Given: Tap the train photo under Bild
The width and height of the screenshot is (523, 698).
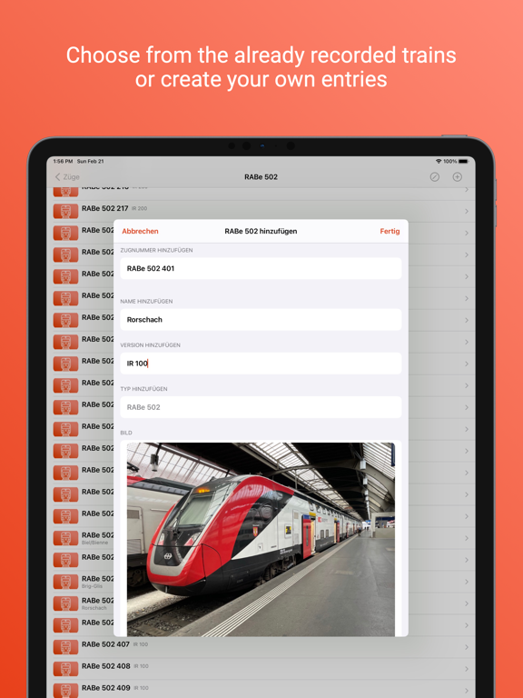Looking at the screenshot, I should [261, 539].
